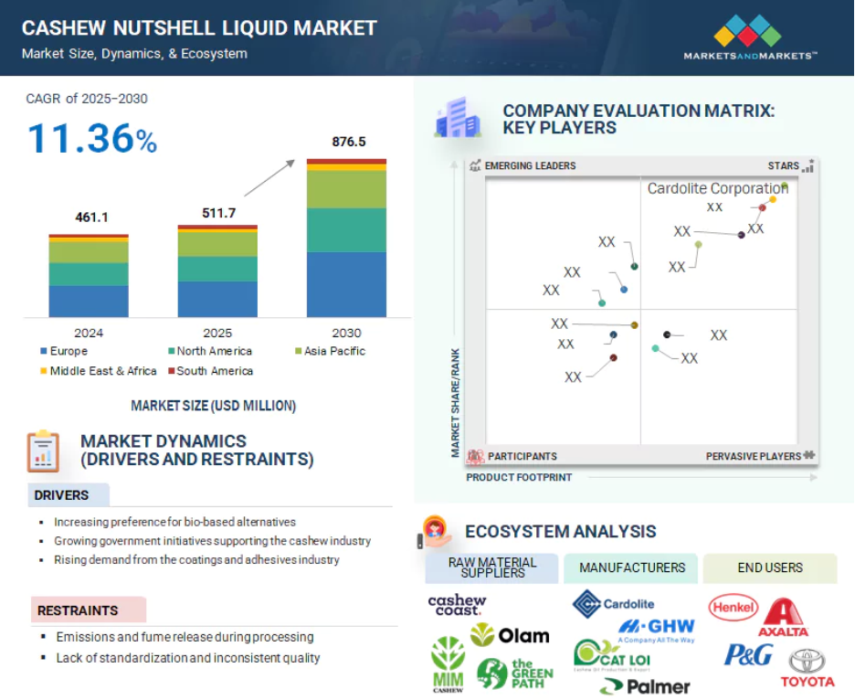Screen dimensions: 855x700
Task: Click the 2024 stacked bar
Action: [x=89, y=276]
